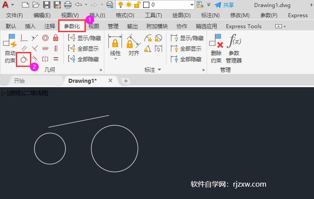Apply the Coincident geometric constraint

click(x=24, y=38)
